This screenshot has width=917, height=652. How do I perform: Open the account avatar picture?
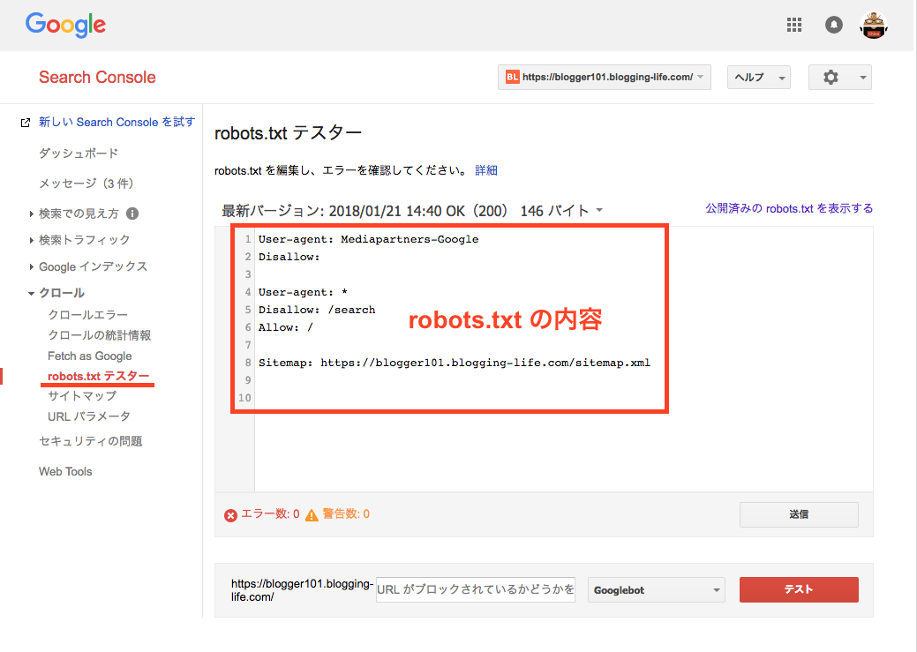[874, 25]
